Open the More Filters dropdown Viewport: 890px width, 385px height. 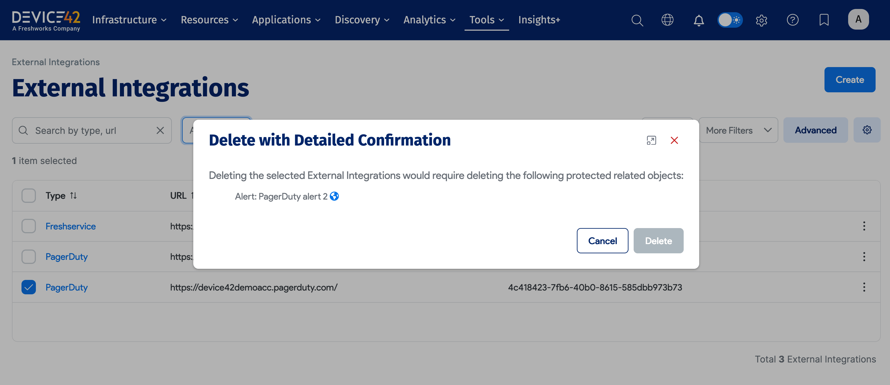coord(738,130)
